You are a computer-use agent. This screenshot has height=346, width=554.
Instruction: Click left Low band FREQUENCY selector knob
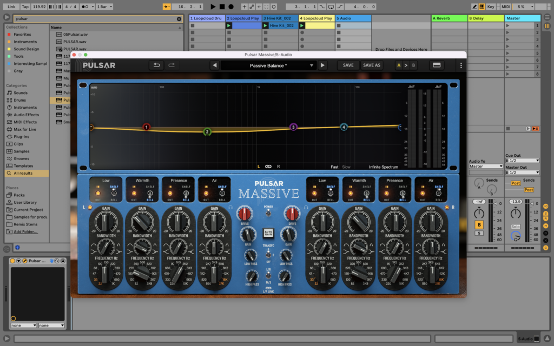click(x=105, y=274)
